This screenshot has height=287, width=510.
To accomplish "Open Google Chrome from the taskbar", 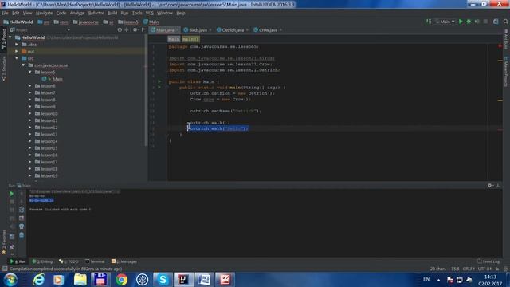I will [122, 280].
